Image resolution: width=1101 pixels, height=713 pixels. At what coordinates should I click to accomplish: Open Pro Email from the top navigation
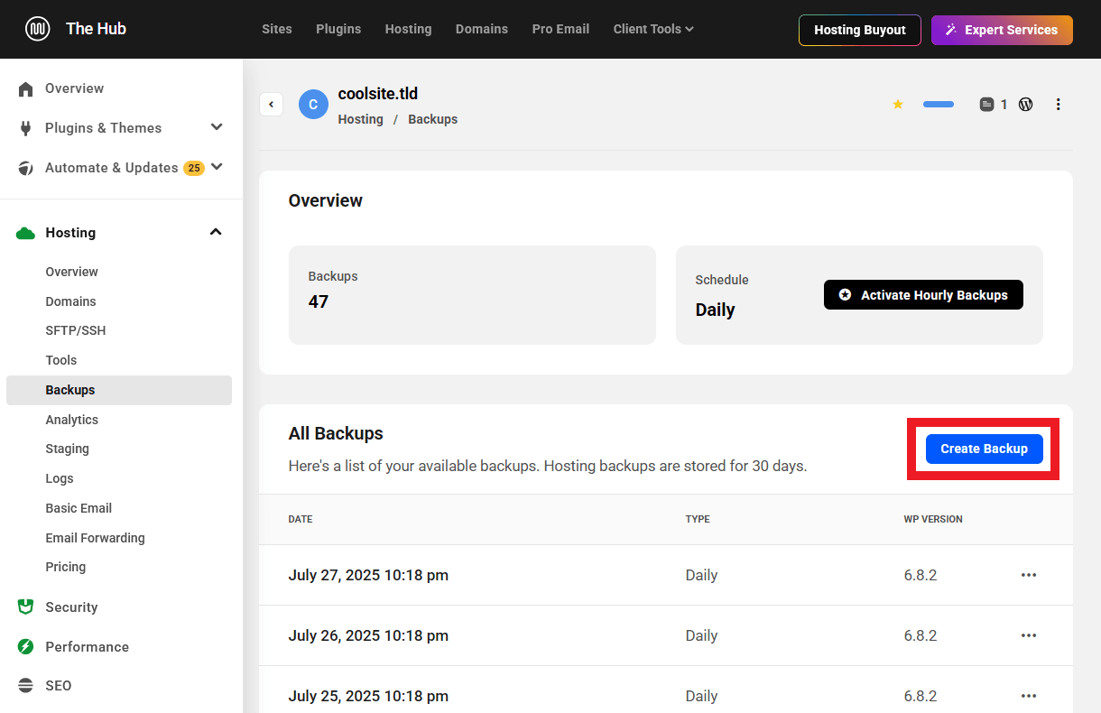560,28
